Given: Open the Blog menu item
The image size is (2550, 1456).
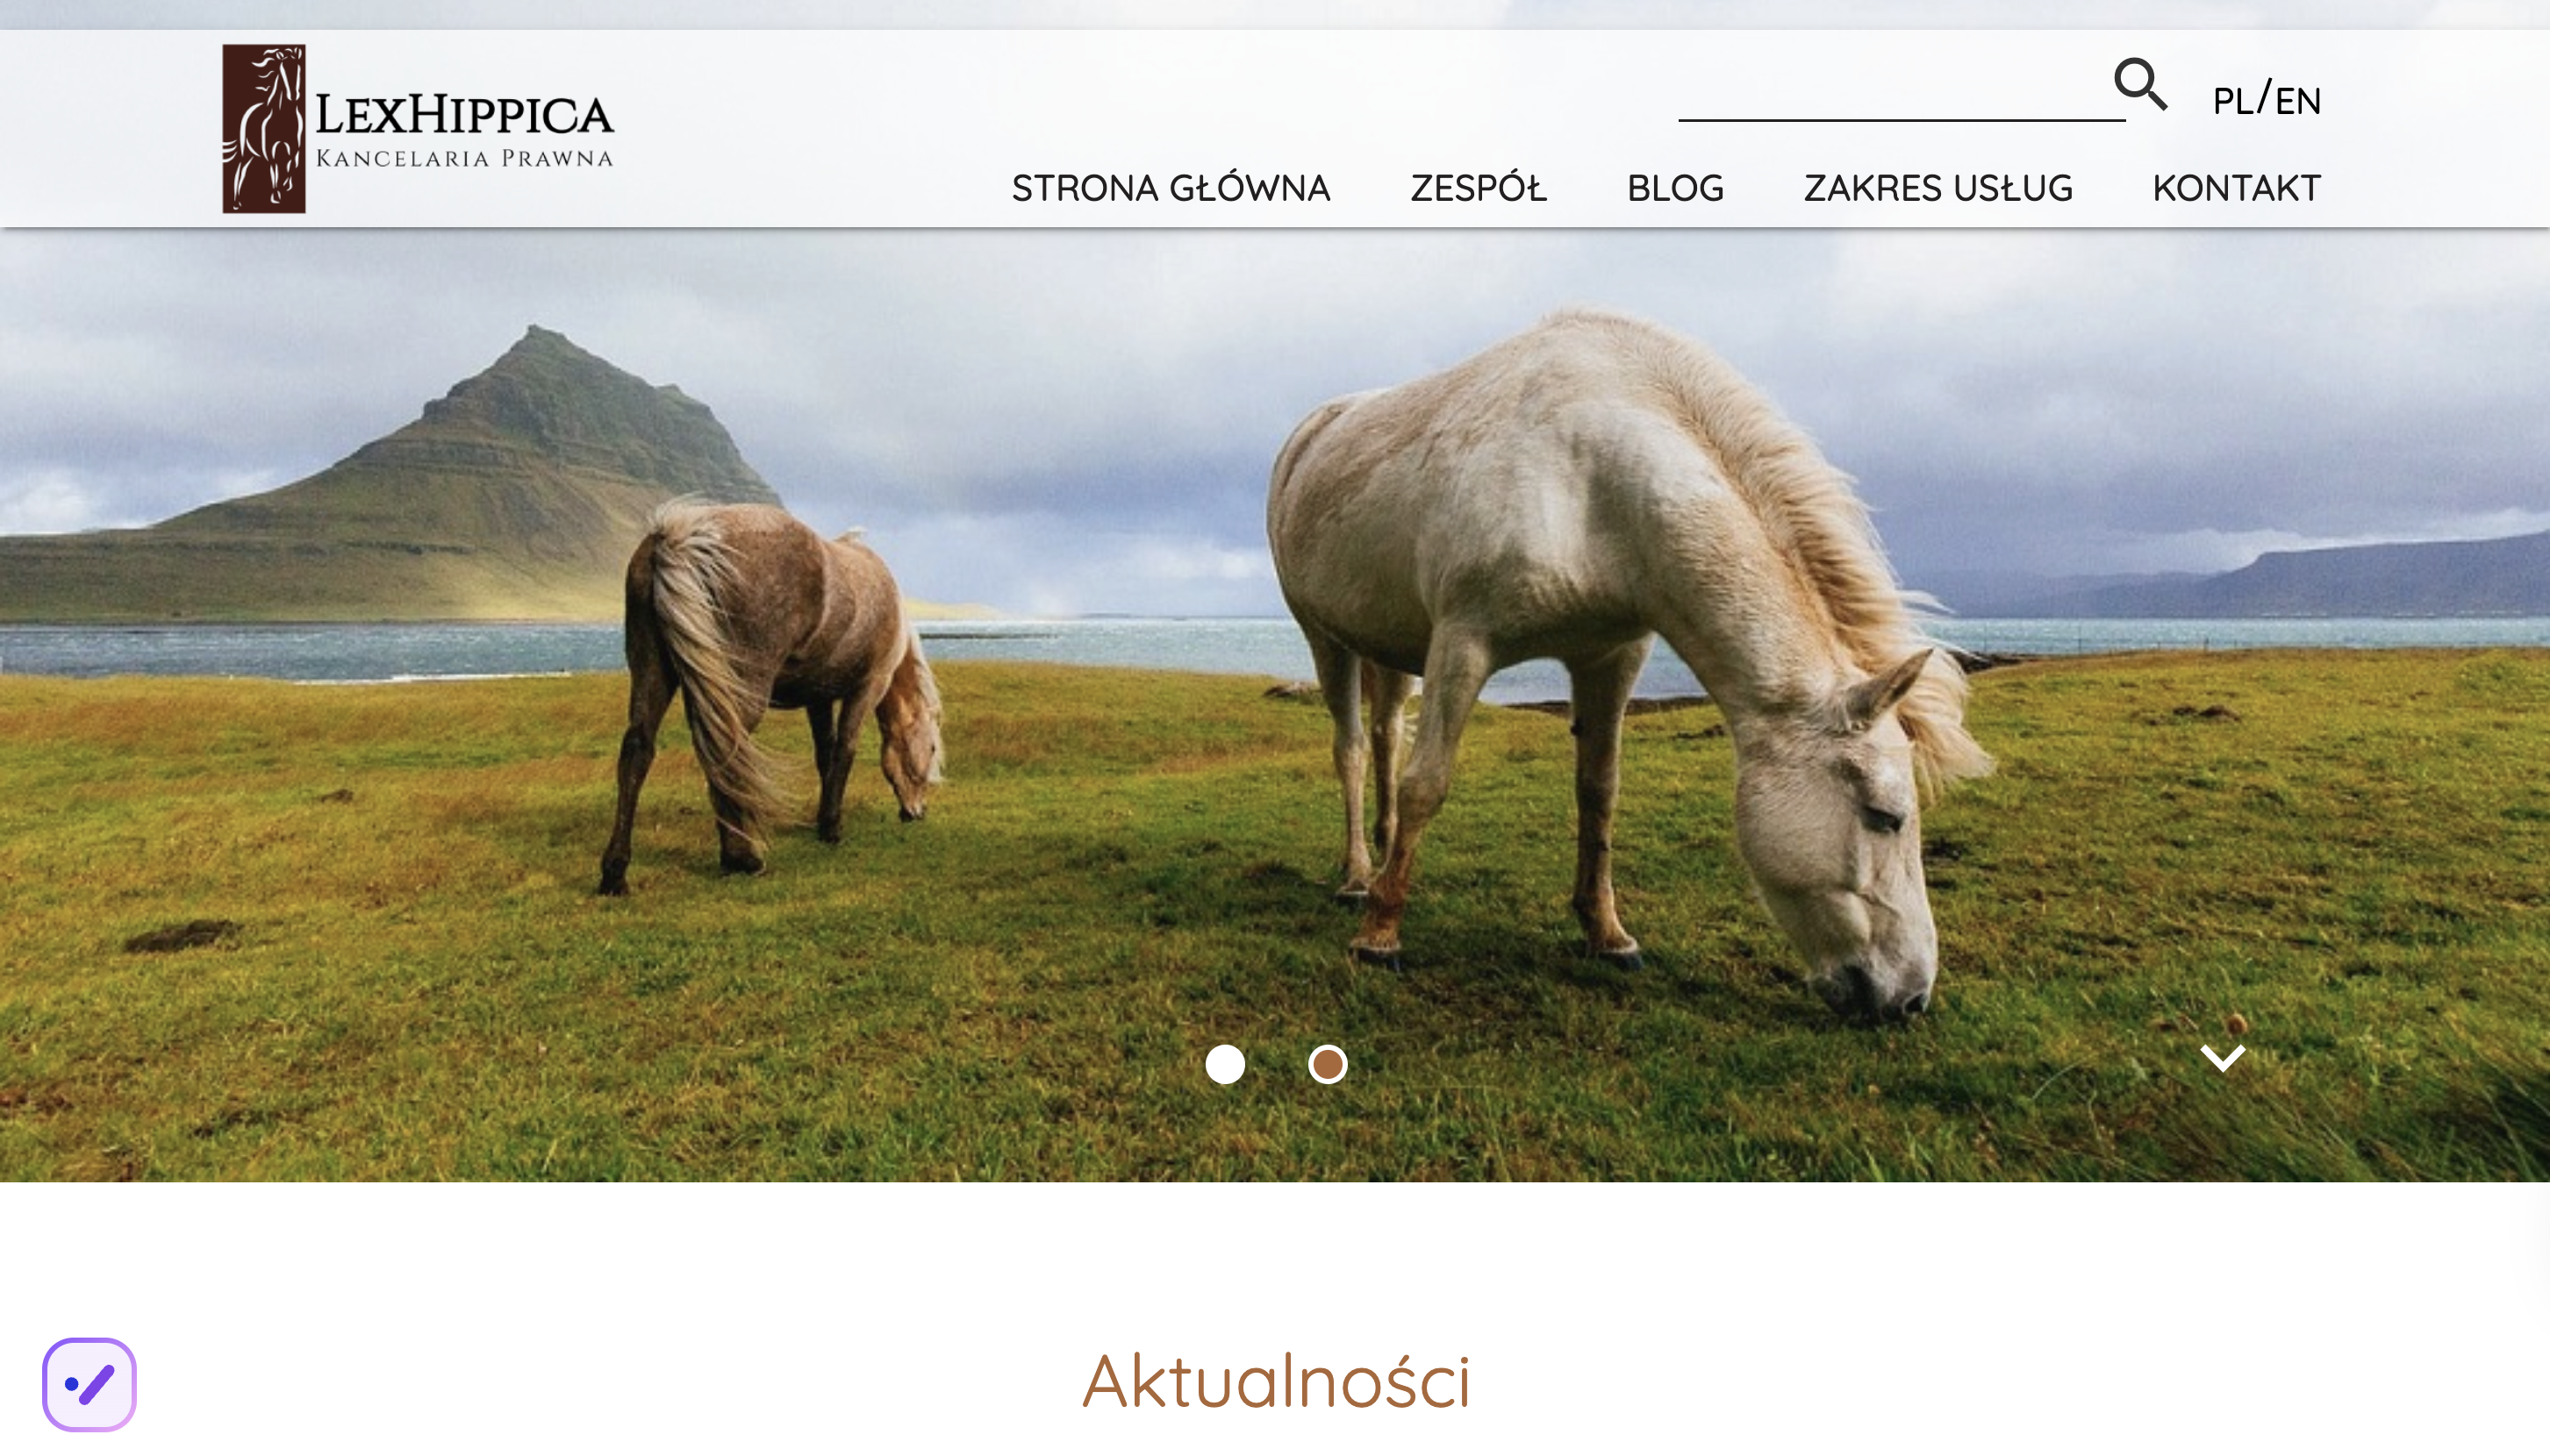Looking at the screenshot, I should [1676, 188].
